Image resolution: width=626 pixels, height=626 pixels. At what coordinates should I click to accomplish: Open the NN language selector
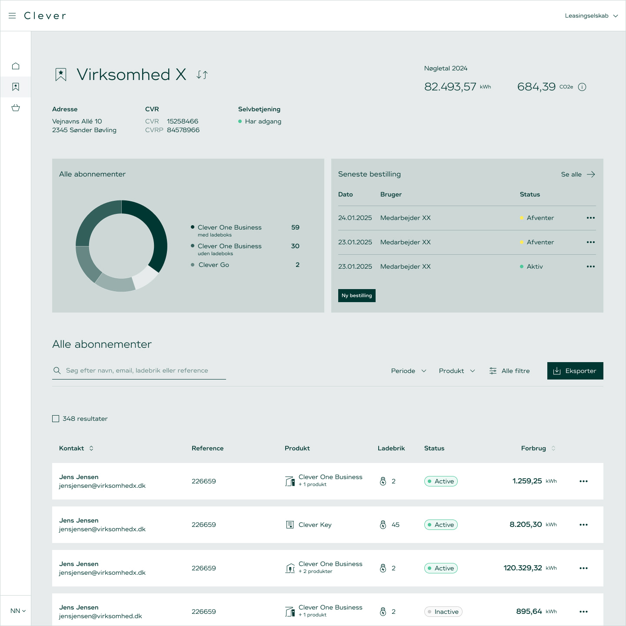(18, 611)
